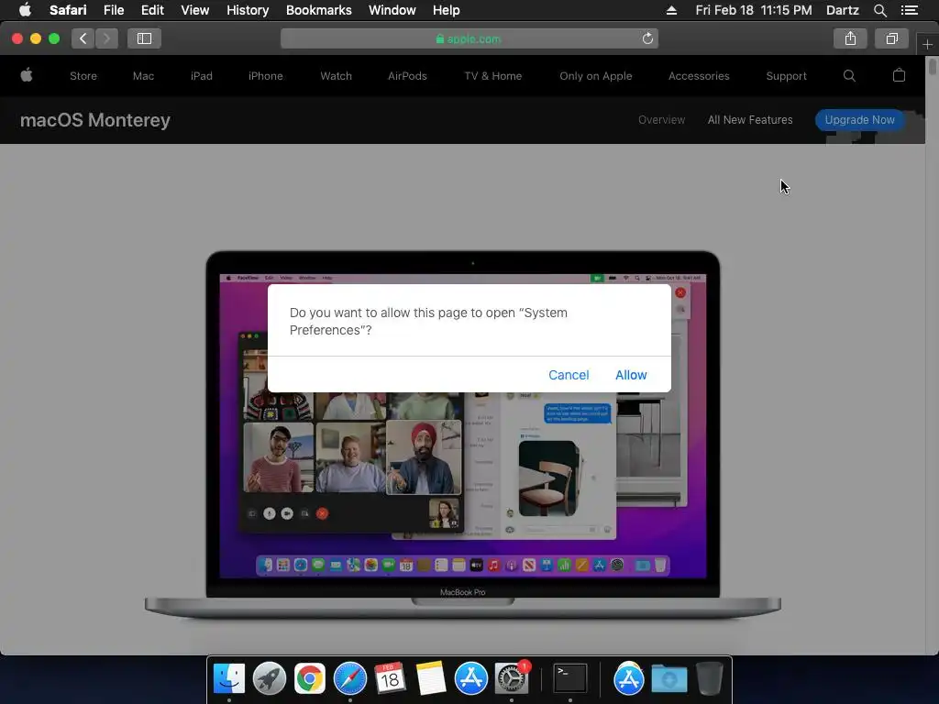Go to Store in the Apple nav

(x=83, y=76)
